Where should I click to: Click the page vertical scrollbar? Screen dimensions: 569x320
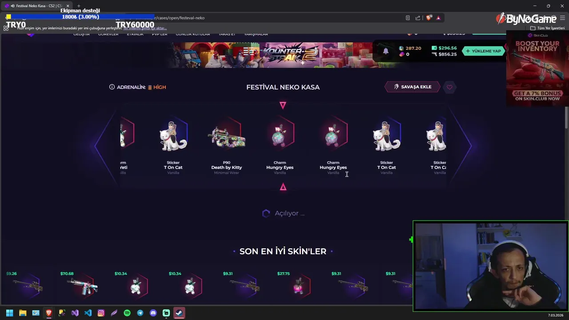click(566, 118)
